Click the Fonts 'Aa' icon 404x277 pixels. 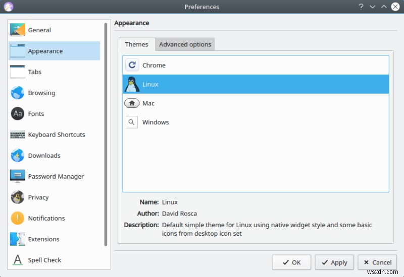click(18, 114)
